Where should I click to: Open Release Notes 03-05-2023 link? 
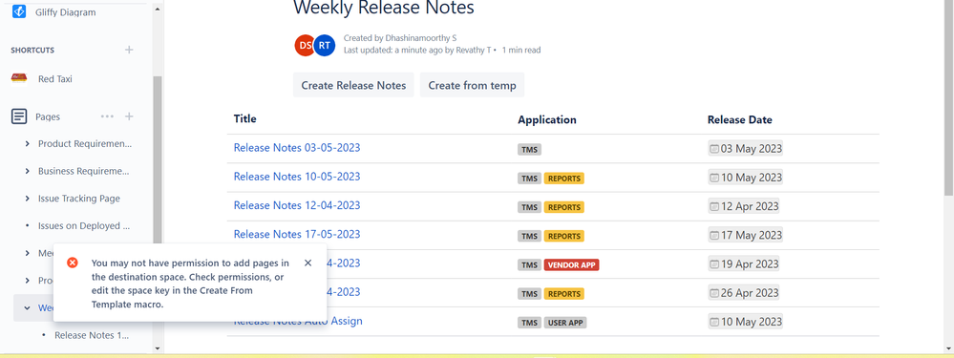click(x=297, y=148)
